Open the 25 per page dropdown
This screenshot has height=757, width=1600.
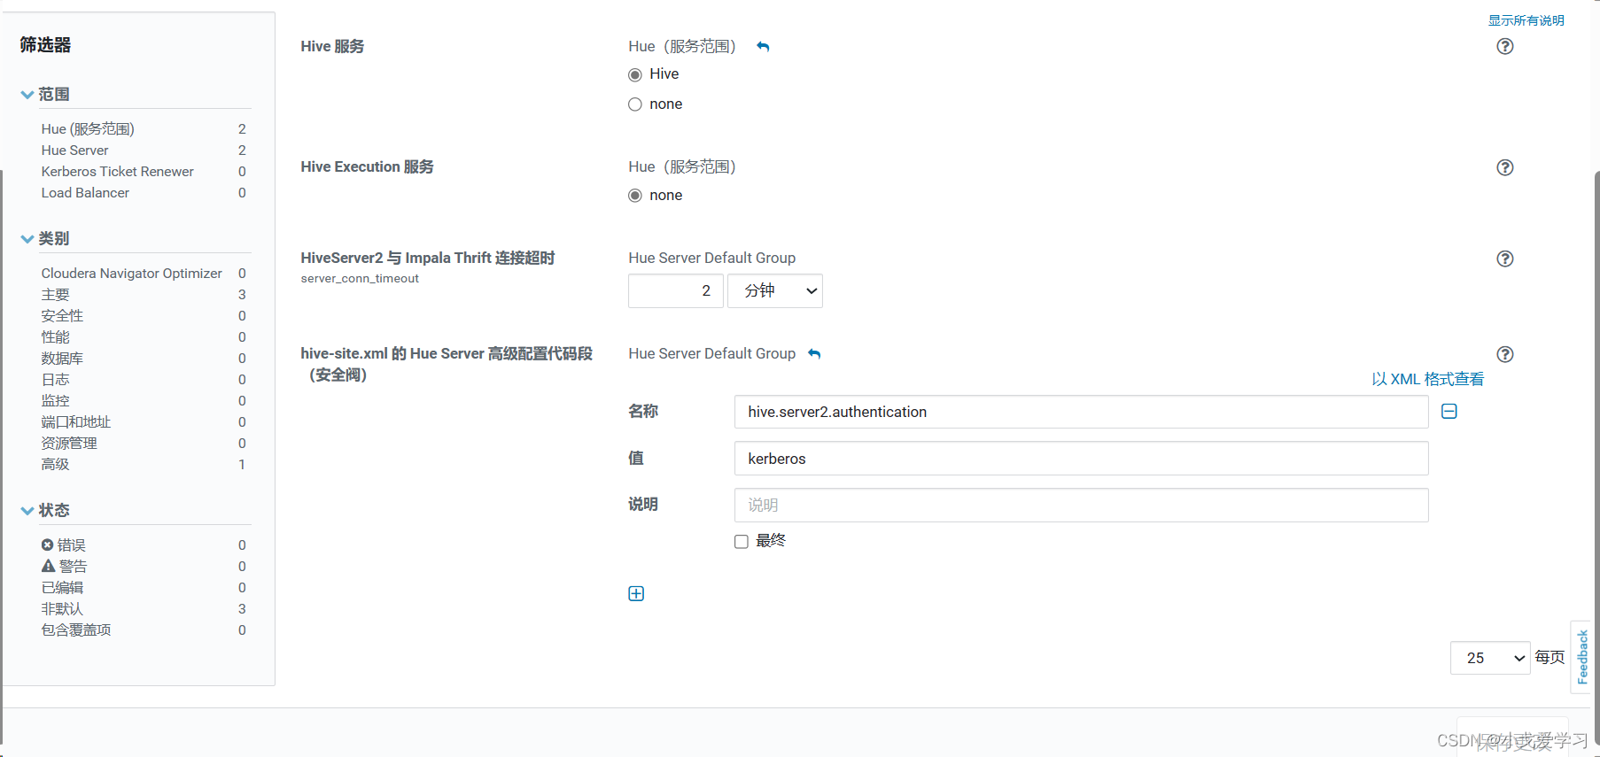click(x=1490, y=658)
